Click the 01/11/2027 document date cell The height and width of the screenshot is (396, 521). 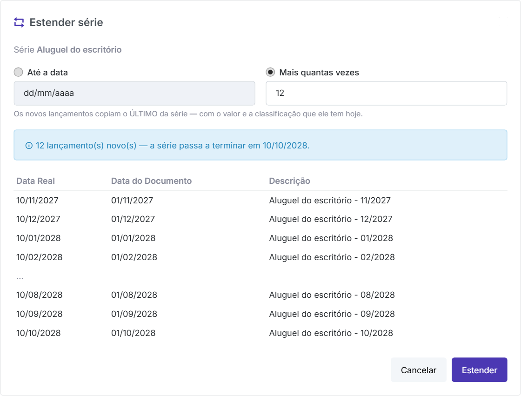[x=132, y=201]
